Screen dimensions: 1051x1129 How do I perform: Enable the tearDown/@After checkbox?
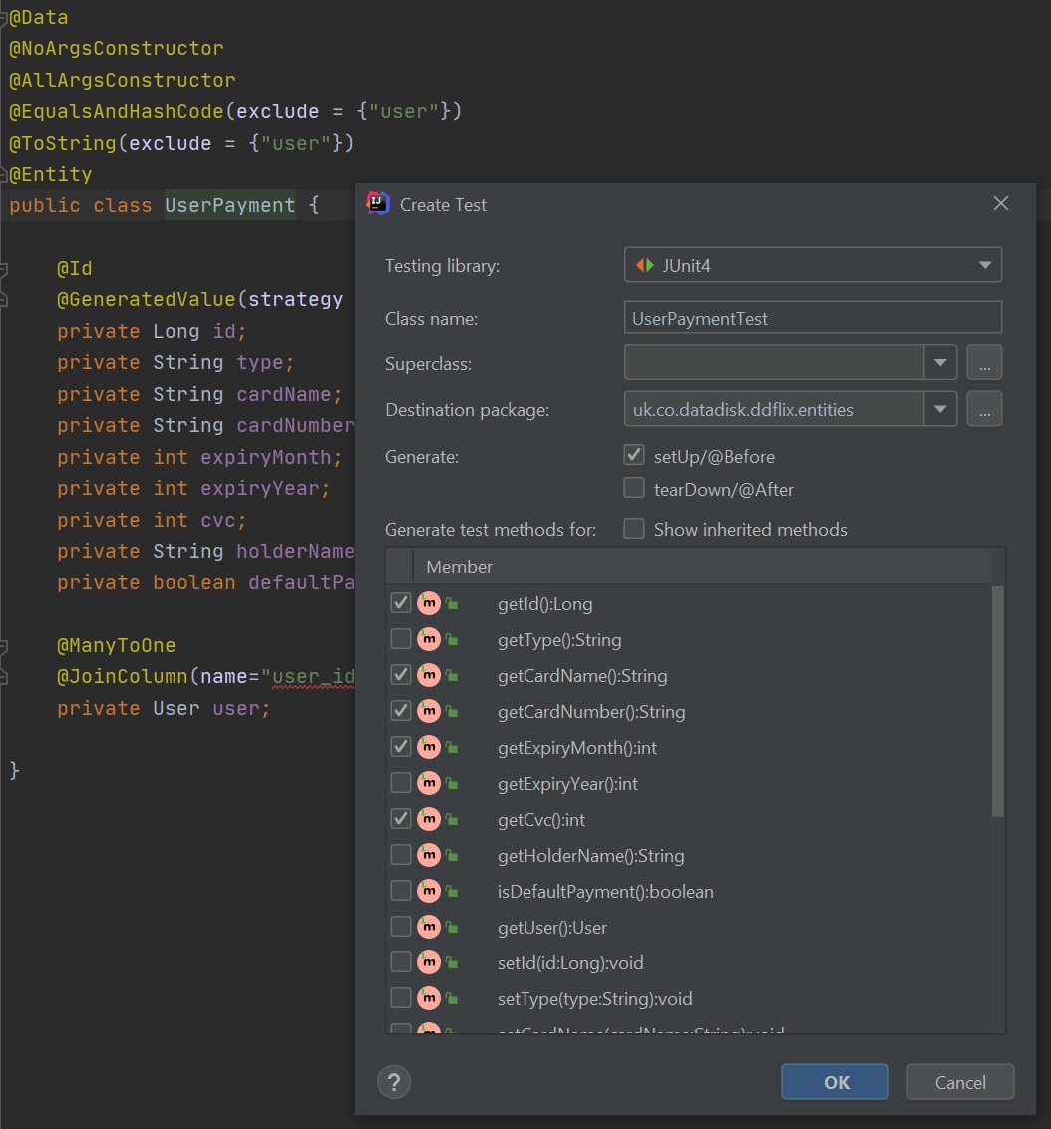coord(634,489)
